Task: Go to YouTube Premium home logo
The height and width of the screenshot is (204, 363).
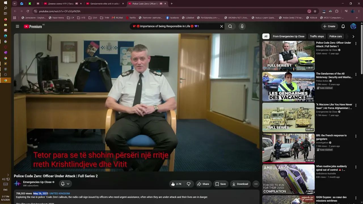Action: pyautogui.click(x=33, y=26)
